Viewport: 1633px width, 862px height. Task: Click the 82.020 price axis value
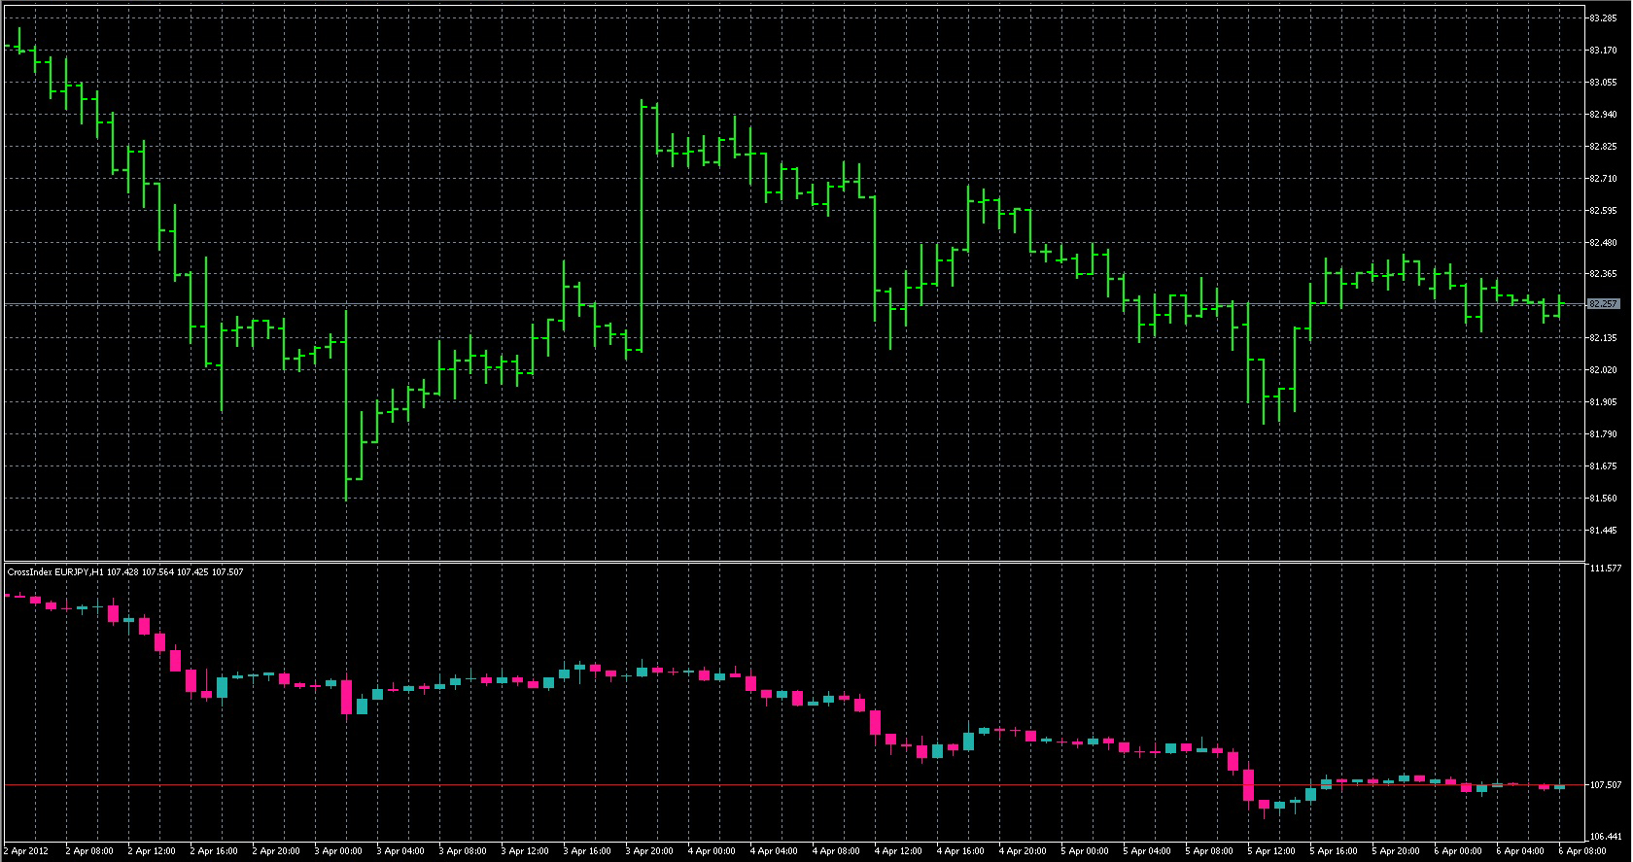(1603, 369)
